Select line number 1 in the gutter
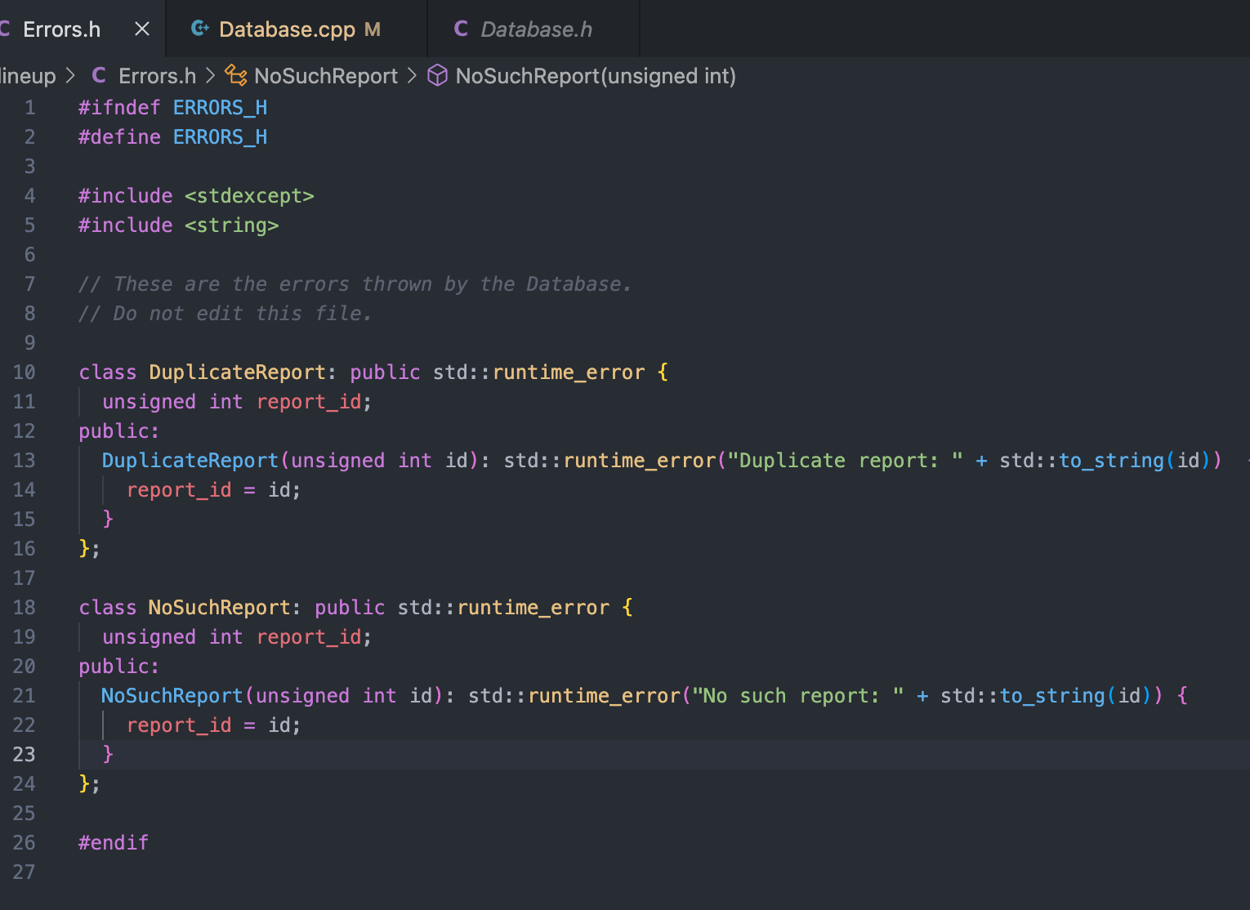The height and width of the screenshot is (910, 1250). click(x=30, y=108)
